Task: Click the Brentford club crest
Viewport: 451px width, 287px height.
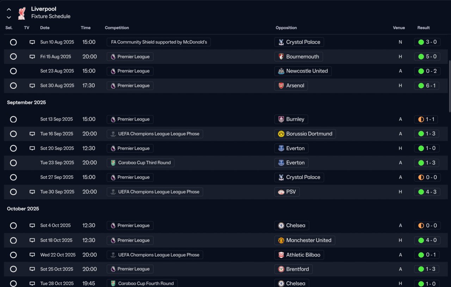Action: [x=281, y=269]
